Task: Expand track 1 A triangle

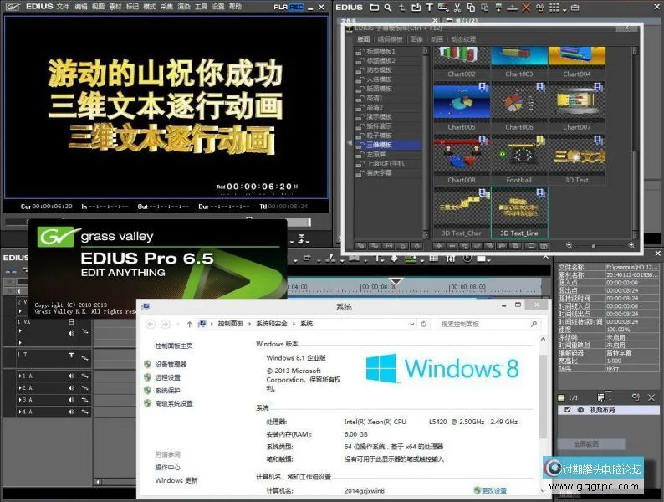Action: 19,376
